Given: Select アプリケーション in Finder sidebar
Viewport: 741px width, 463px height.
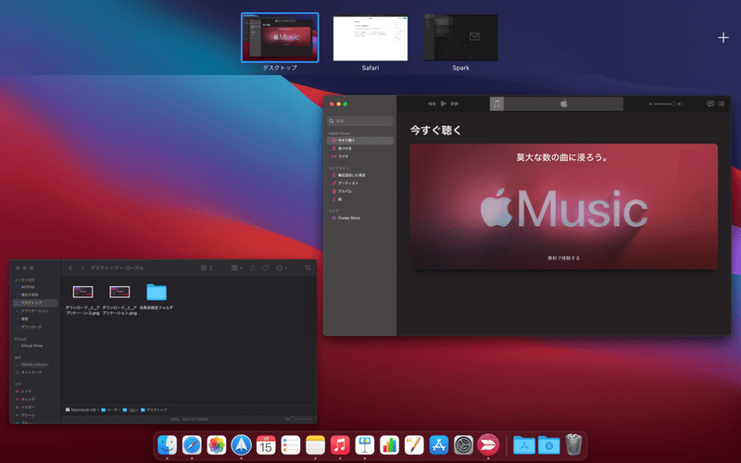Looking at the screenshot, I should 35,311.
